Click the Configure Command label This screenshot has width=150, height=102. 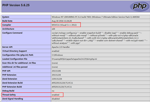click(x=12, y=33)
